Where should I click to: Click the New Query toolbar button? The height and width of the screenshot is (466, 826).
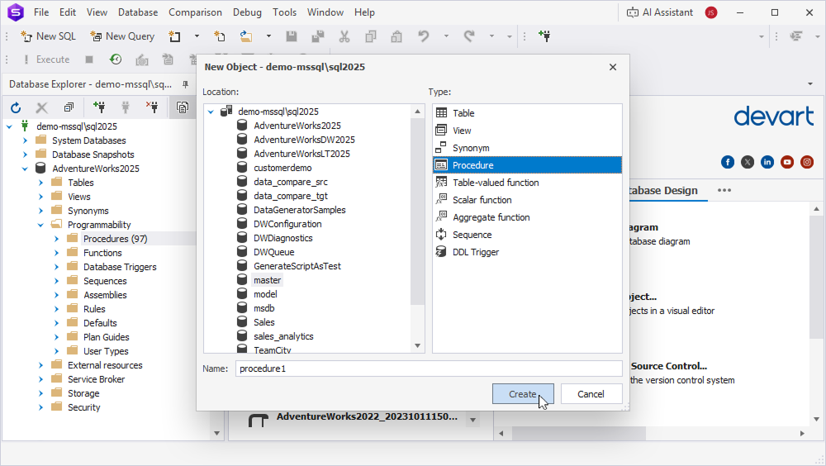(x=122, y=36)
